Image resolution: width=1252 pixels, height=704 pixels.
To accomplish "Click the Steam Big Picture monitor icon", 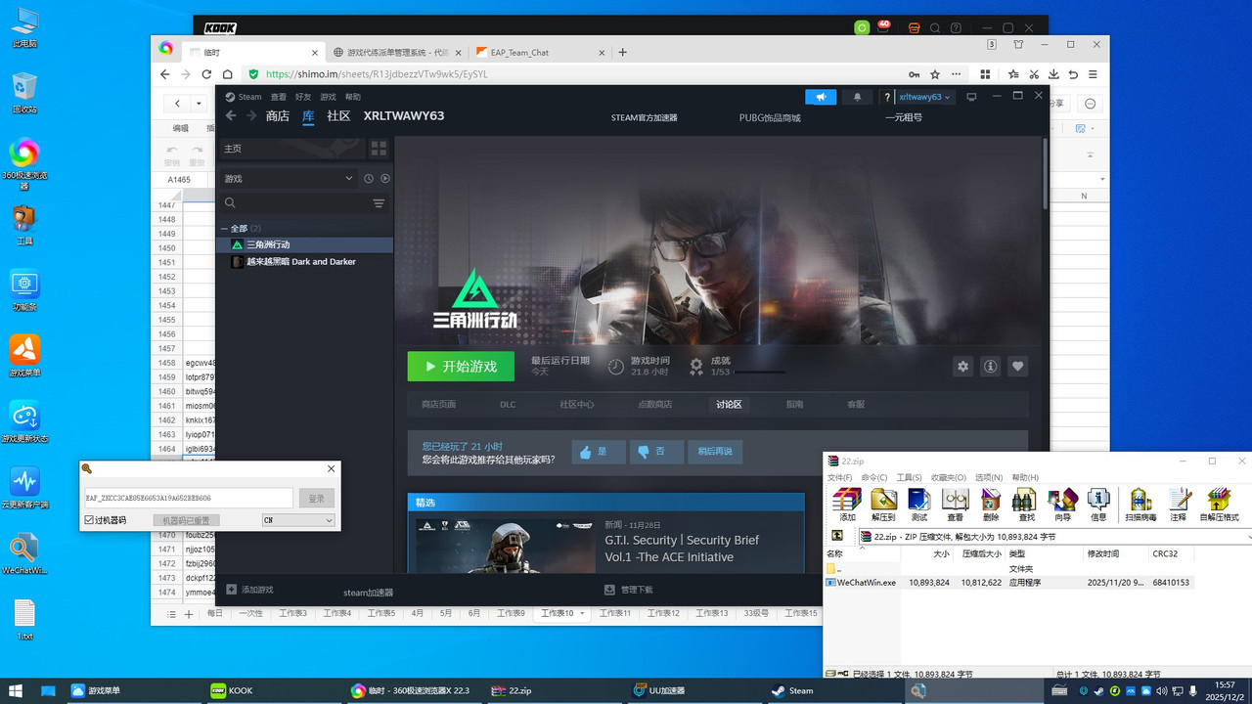I will pyautogui.click(x=971, y=97).
